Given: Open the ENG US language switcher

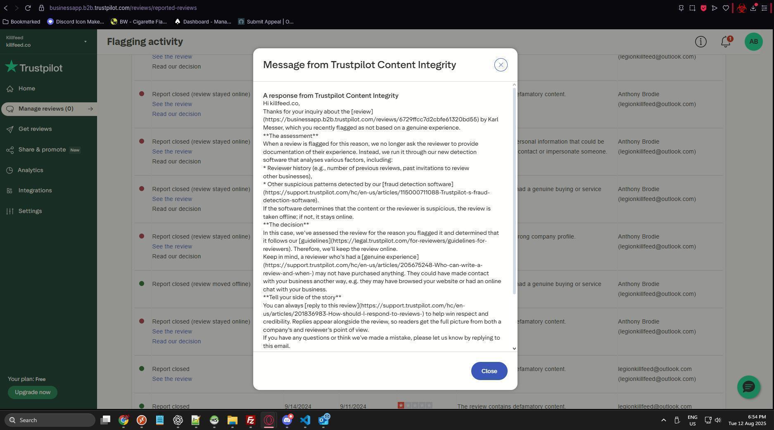Looking at the screenshot, I should coord(693,420).
